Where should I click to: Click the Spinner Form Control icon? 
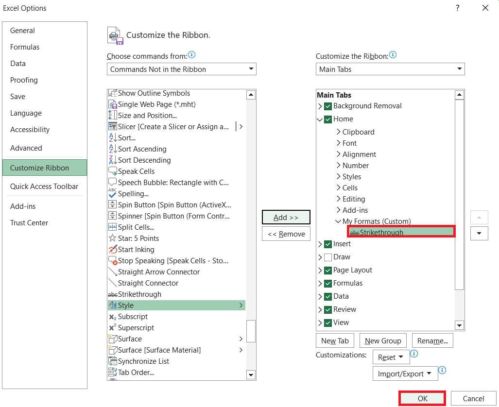(113, 216)
